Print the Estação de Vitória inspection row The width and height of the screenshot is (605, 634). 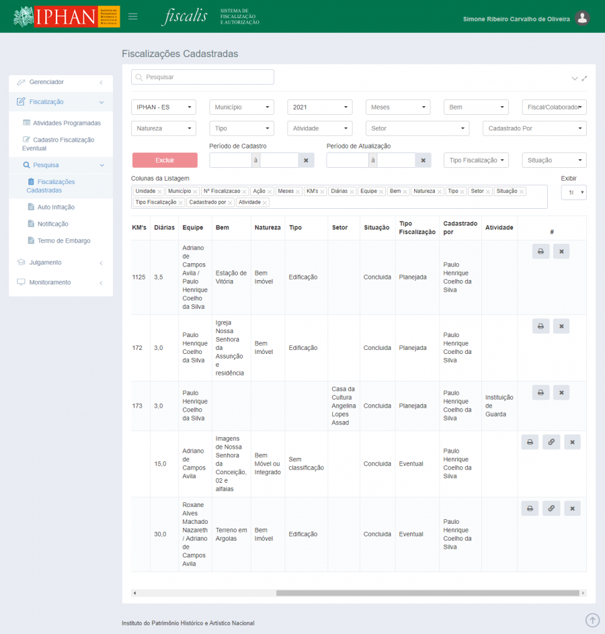pos(540,251)
